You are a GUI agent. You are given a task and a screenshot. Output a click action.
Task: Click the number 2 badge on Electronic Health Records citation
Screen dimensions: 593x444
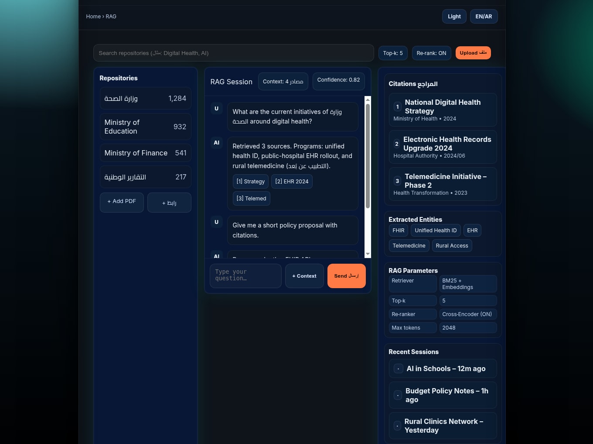click(x=396, y=144)
